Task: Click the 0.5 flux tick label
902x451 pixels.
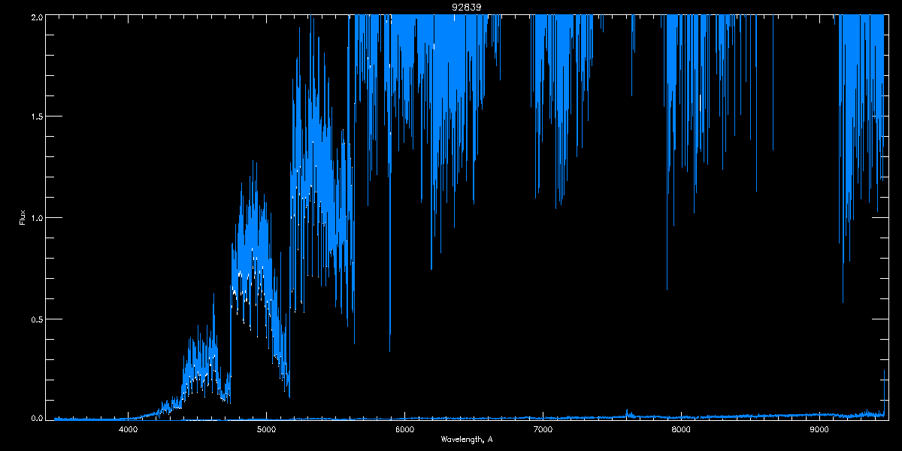Action: click(35, 319)
